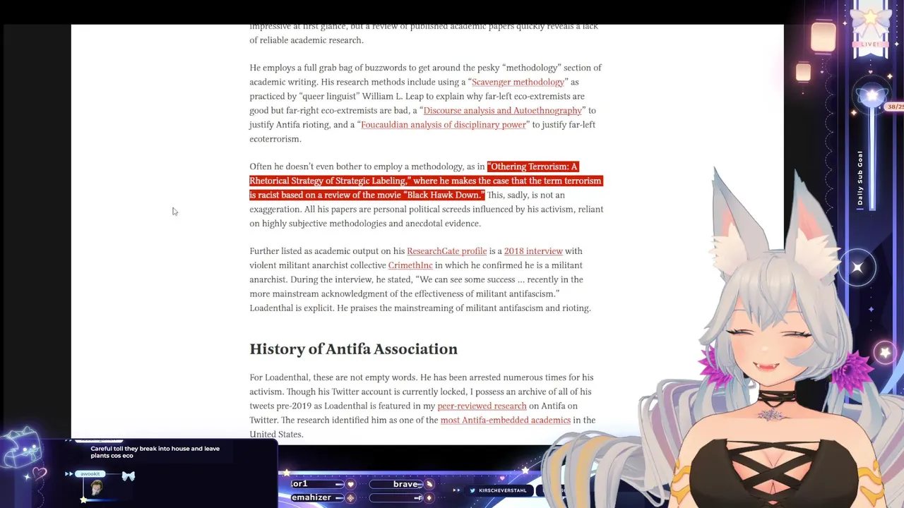Click the awookit chat username tag
This screenshot has height=508, width=904.
click(x=90, y=473)
